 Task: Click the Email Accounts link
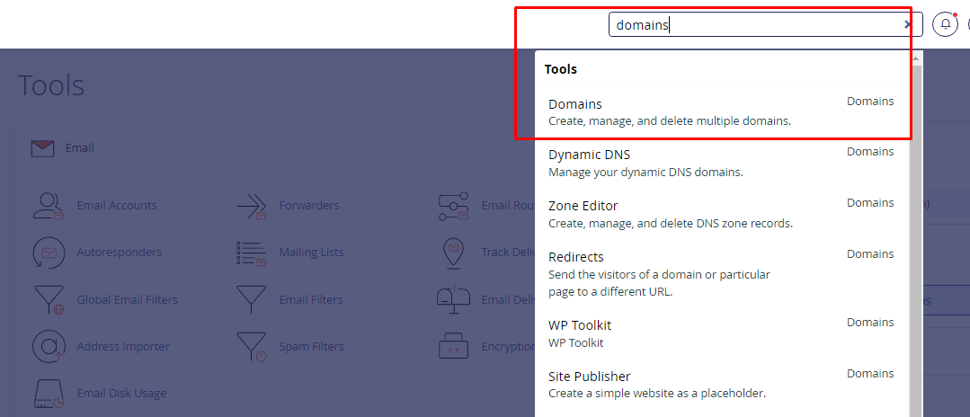[116, 206]
